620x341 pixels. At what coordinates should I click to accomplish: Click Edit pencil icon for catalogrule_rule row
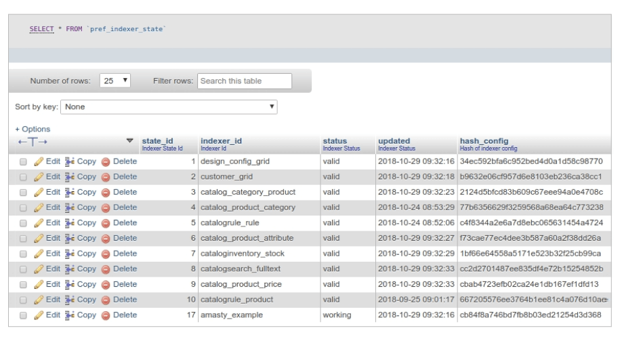(x=39, y=222)
